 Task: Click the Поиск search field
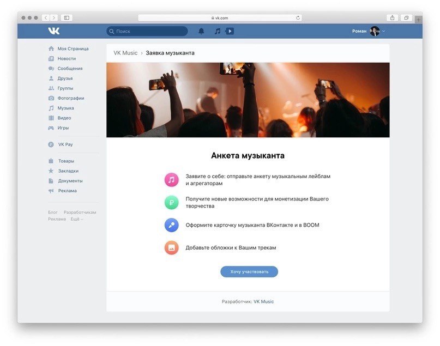pos(147,31)
